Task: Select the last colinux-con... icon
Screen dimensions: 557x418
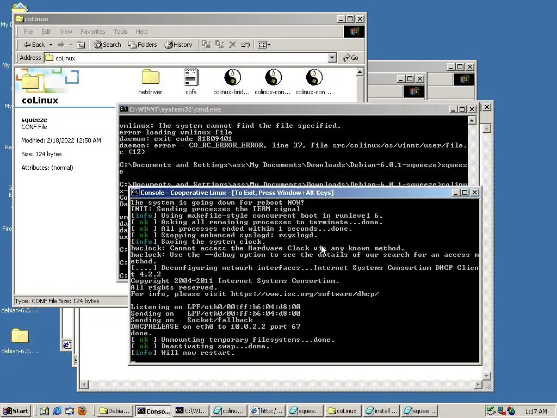Action: [x=314, y=82]
